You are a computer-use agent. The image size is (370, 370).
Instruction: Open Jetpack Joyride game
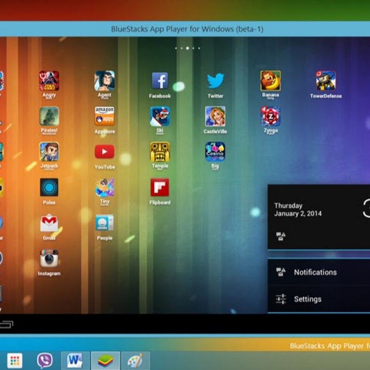[x=49, y=152]
